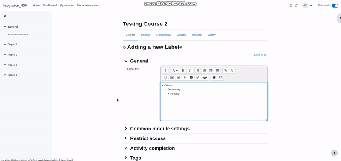Insert H5P content

(x=205, y=78)
